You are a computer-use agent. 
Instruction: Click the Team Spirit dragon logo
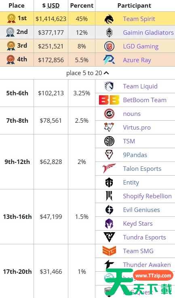coord(109,19)
